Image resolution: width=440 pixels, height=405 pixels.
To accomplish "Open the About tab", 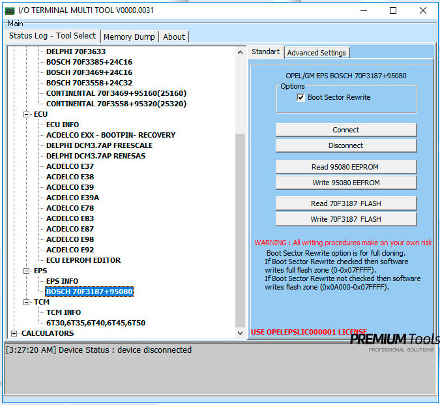I will coord(174,37).
